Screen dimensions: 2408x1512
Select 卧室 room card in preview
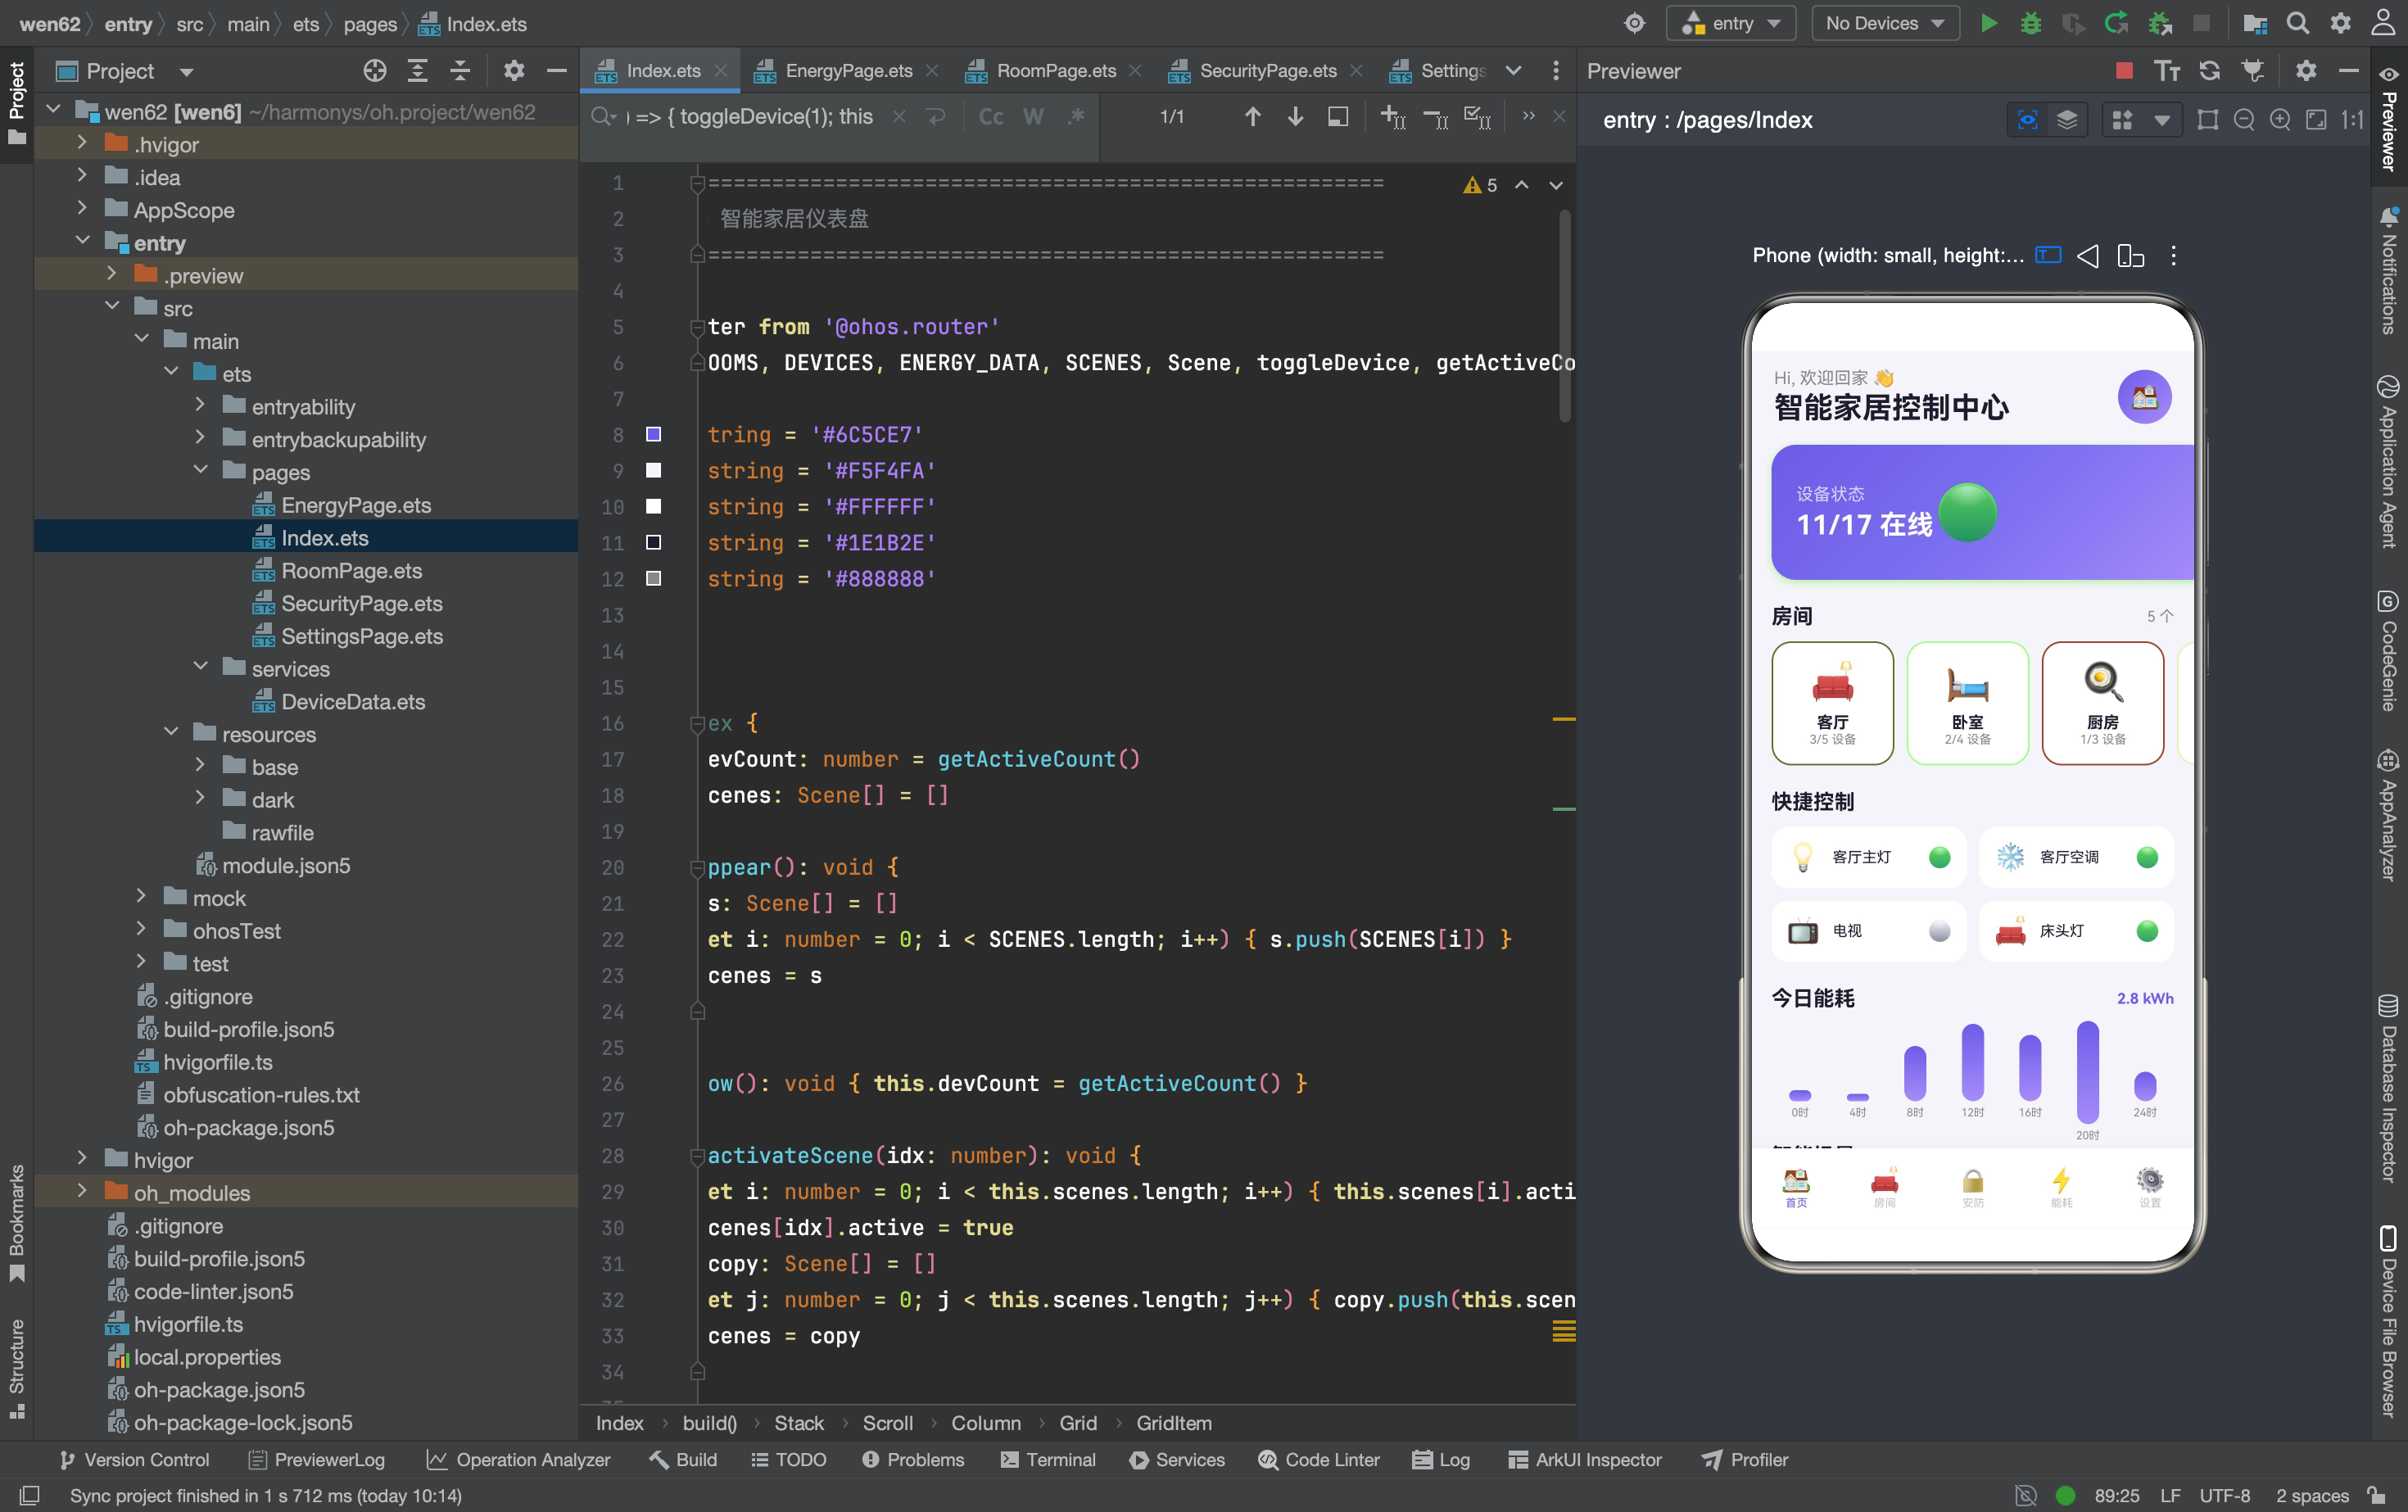1967,703
